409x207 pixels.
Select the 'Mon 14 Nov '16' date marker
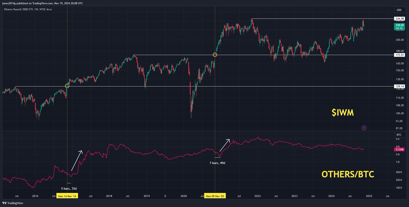click(x=67, y=196)
